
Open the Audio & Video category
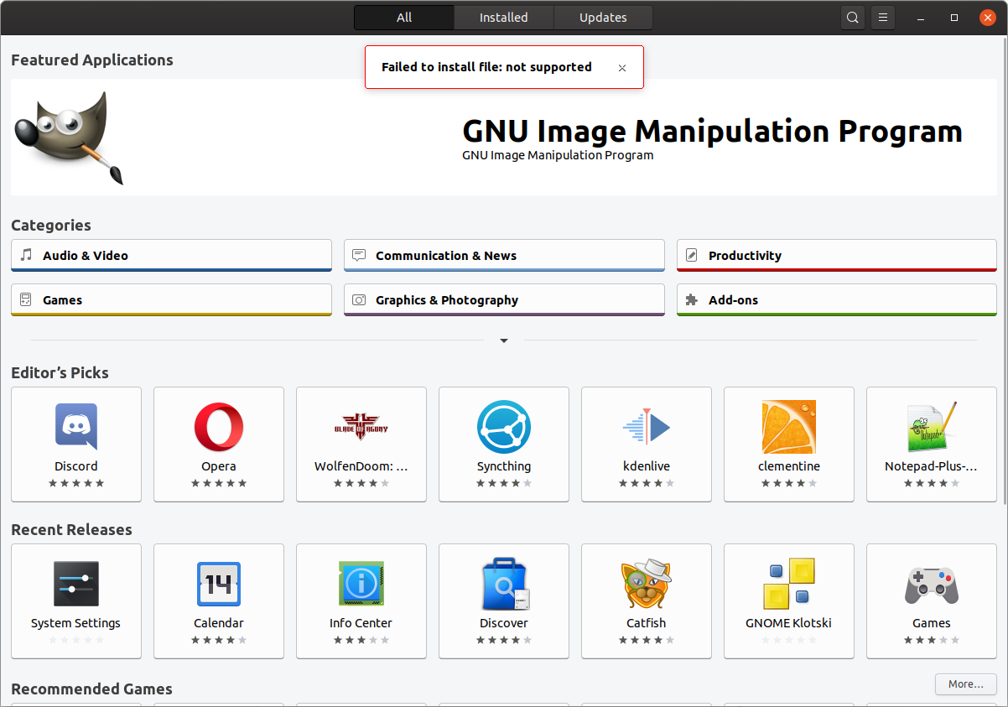(171, 255)
